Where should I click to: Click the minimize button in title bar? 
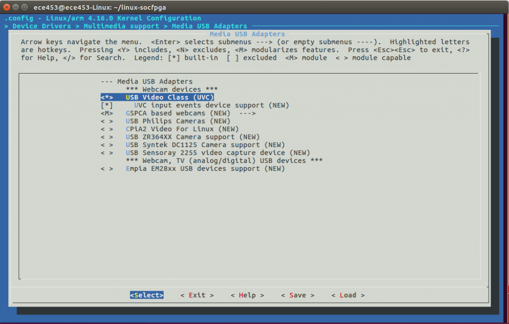[15, 8]
